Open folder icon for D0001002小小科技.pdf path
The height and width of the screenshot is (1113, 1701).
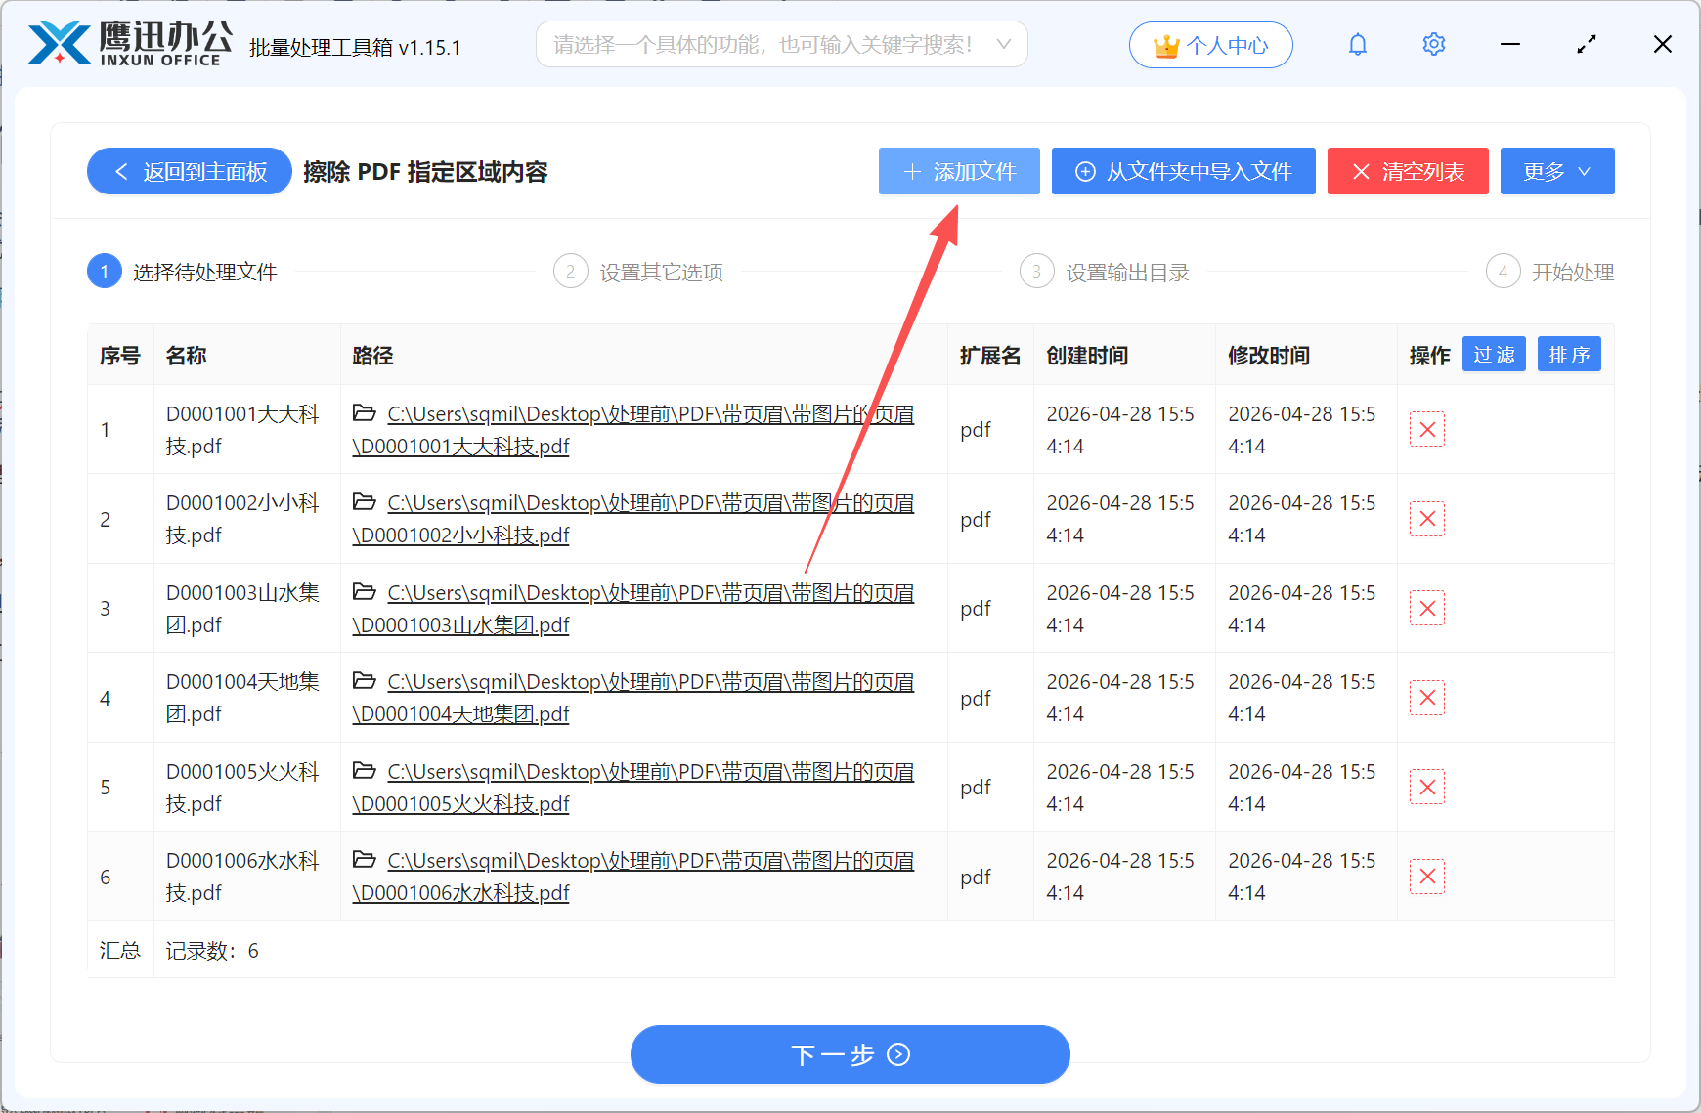coord(365,502)
